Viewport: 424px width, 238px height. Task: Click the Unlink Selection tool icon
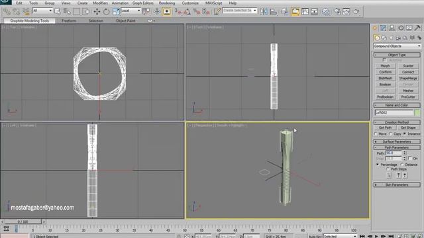point(16,11)
